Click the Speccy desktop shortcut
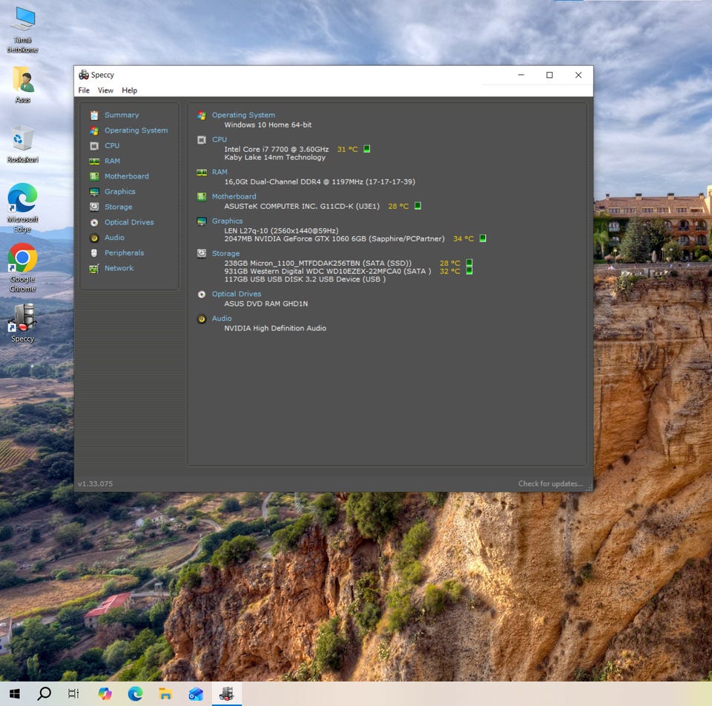Screen dimensions: 712x706 pyautogui.click(x=22, y=323)
